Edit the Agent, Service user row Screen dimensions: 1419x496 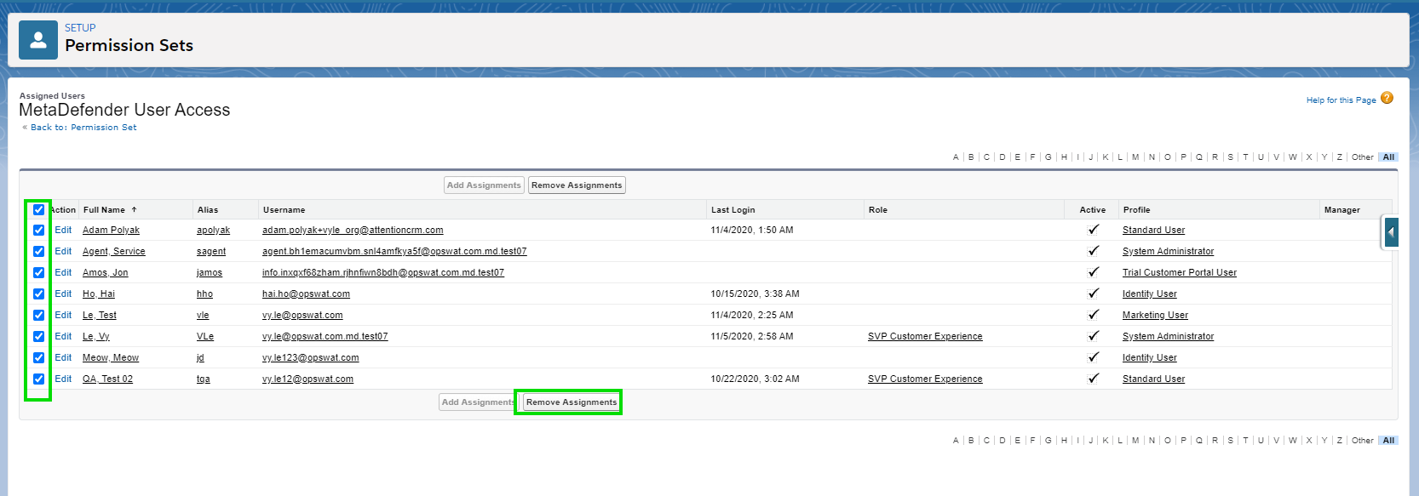[63, 251]
